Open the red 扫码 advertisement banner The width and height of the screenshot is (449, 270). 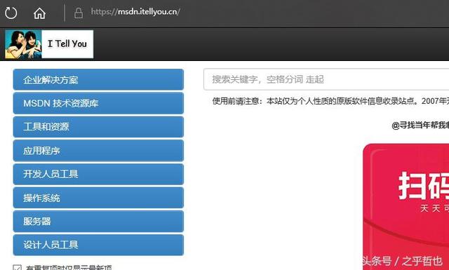406,206
